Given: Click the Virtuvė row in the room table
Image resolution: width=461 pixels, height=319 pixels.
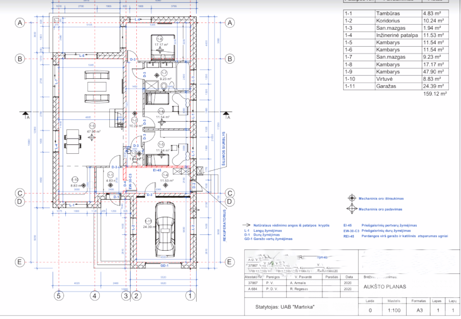Looking at the screenshot, I should tap(396, 79).
